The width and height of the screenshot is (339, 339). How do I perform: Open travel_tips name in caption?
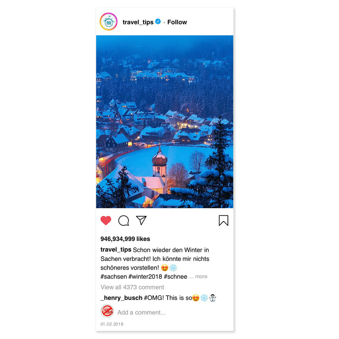pos(116,250)
